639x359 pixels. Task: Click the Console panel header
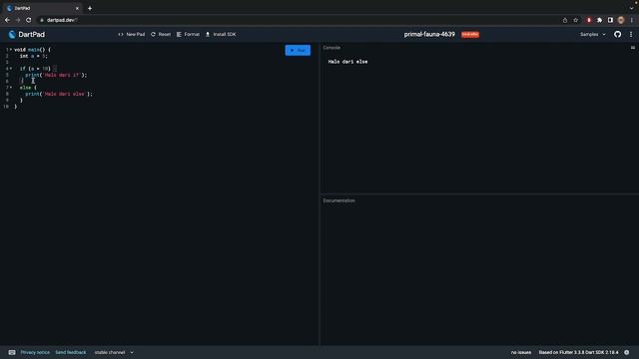coord(331,48)
